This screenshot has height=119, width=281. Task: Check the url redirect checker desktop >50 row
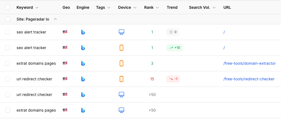point(8,95)
